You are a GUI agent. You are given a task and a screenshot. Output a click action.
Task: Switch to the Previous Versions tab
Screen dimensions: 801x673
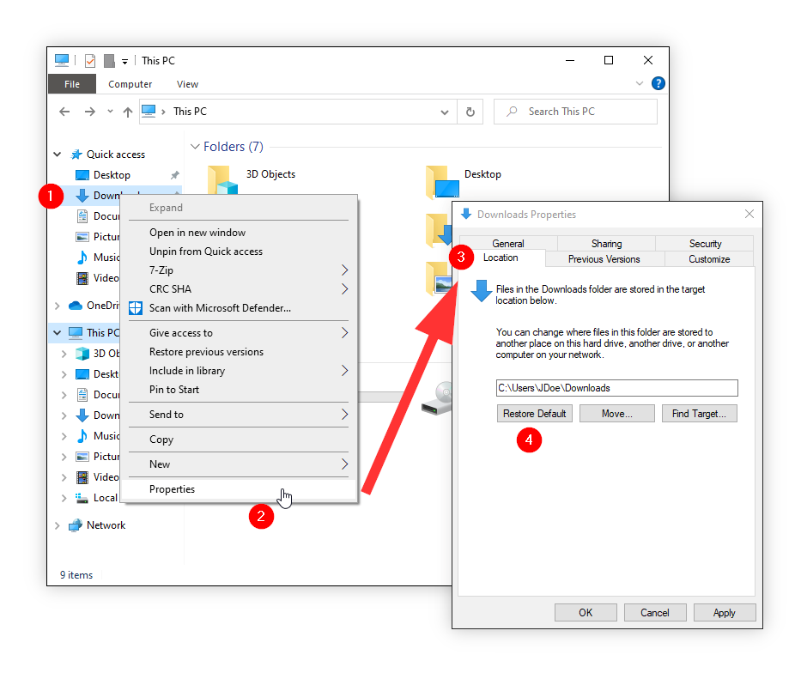point(604,258)
